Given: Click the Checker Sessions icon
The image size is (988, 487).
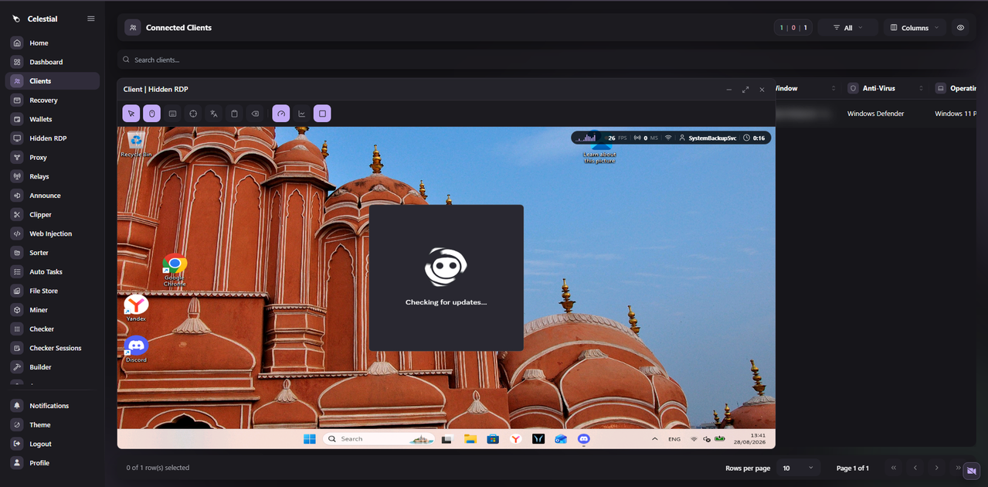Looking at the screenshot, I should [17, 348].
